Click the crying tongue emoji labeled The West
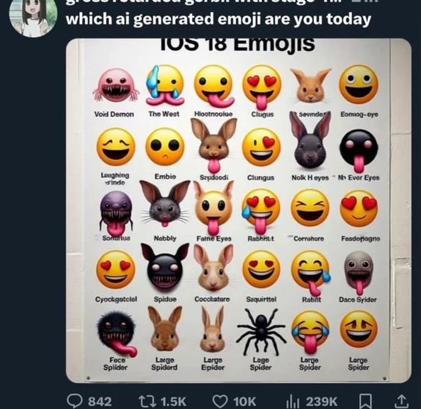Screen dimensions: 421x409 164,85
